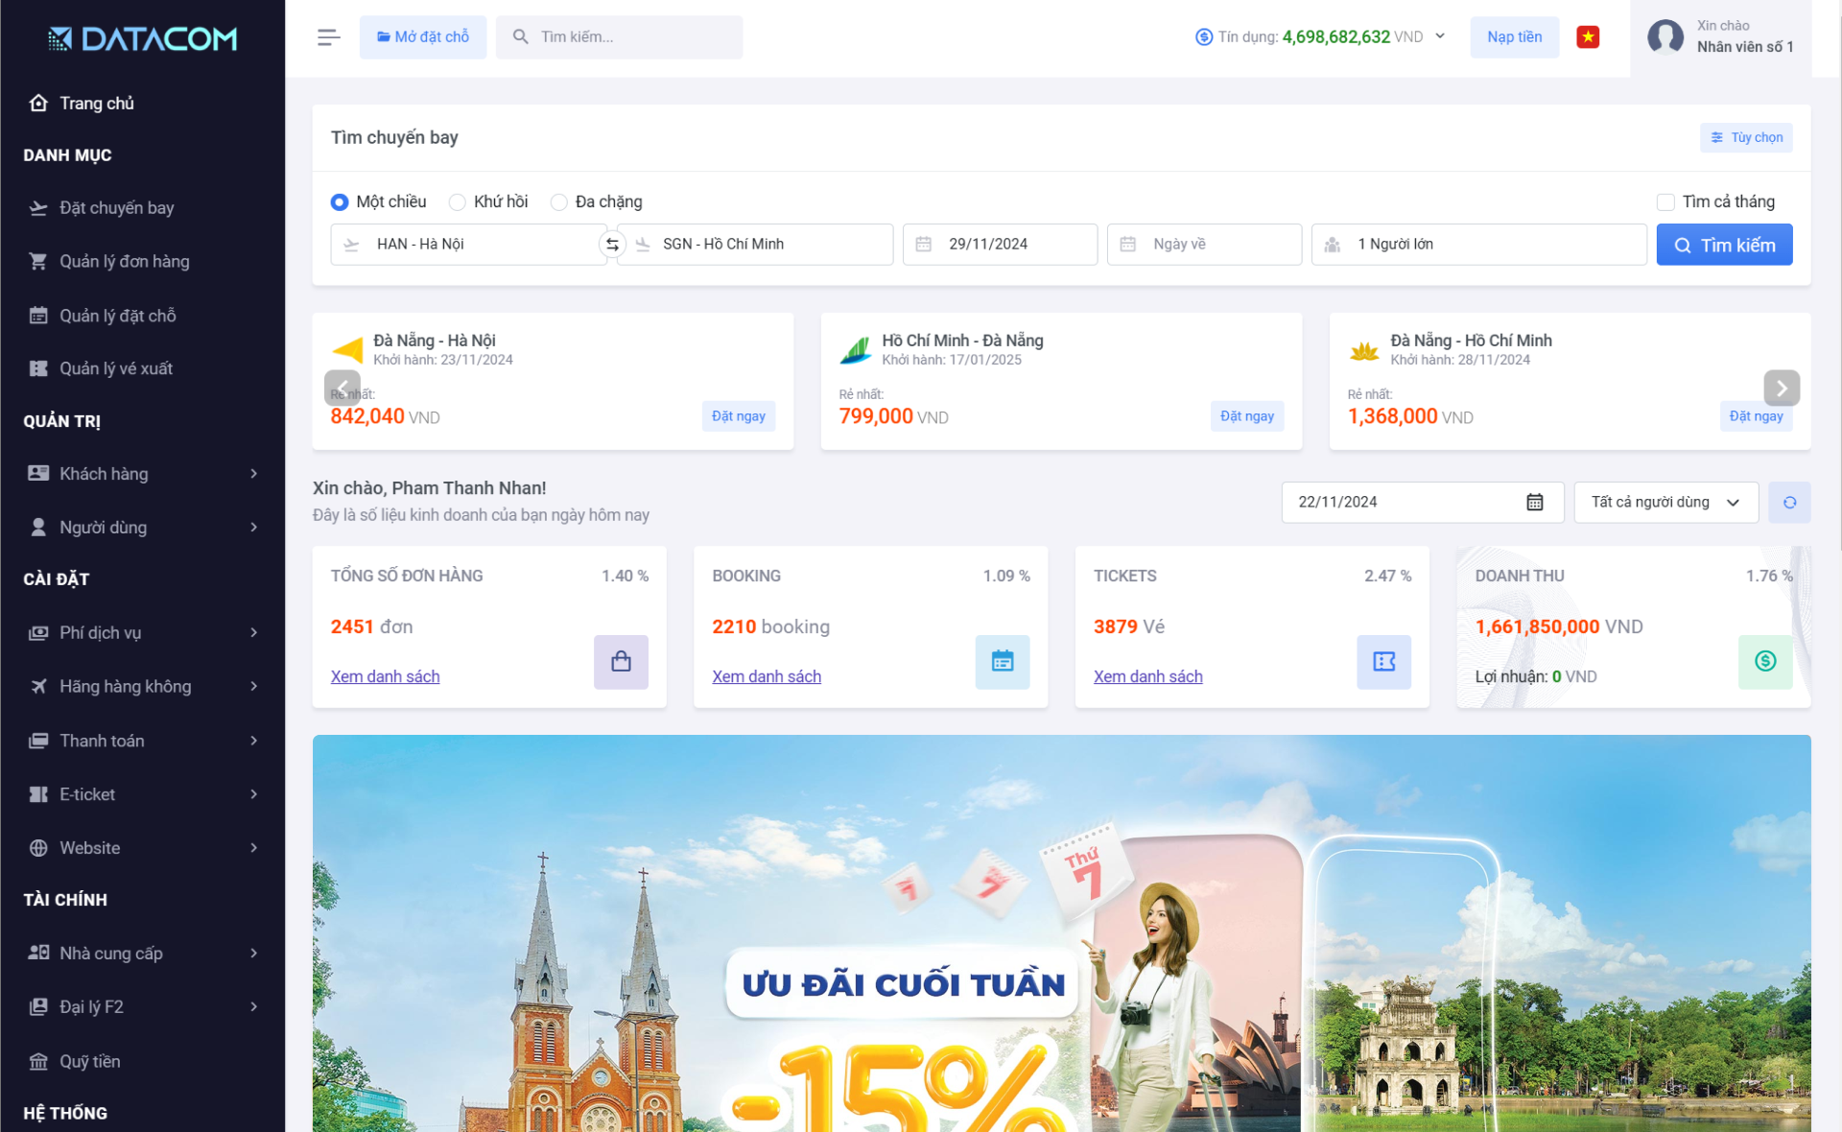Click the hamburger menu toggle icon
The width and height of the screenshot is (1842, 1132).
[x=328, y=37]
